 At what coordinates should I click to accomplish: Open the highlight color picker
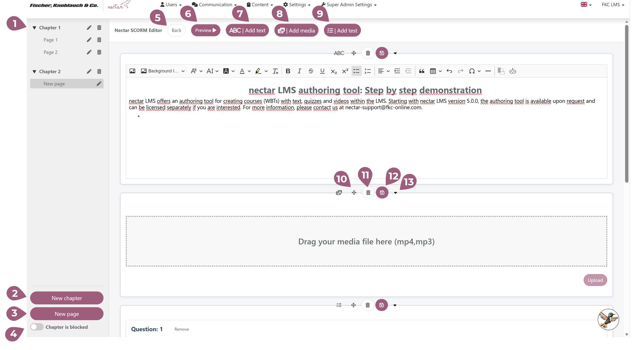click(x=266, y=71)
